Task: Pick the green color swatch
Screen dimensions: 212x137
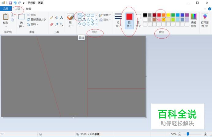Action: [x=173, y=15]
